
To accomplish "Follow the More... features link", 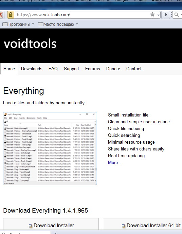I will [115, 162].
